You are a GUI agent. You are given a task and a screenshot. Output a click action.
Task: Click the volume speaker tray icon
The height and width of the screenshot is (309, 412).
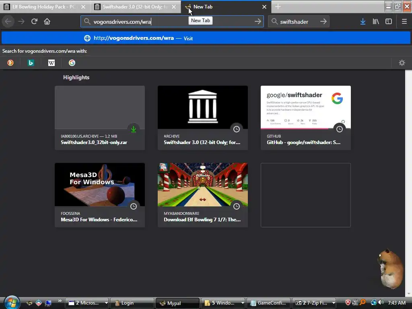(381, 303)
